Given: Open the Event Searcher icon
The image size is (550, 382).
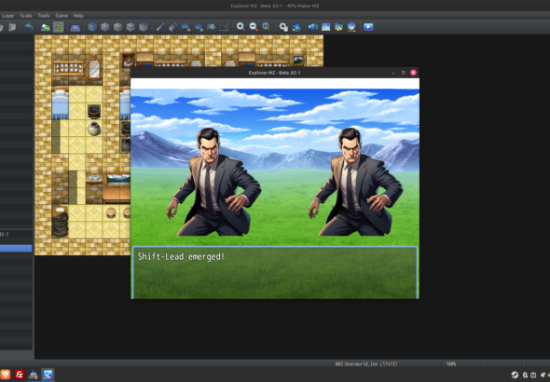Looking at the screenshot, I should click(326, 27).
